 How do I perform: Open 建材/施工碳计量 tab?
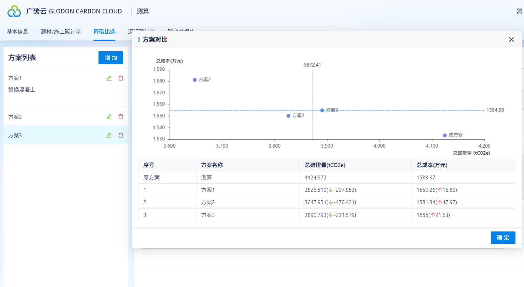61,31
